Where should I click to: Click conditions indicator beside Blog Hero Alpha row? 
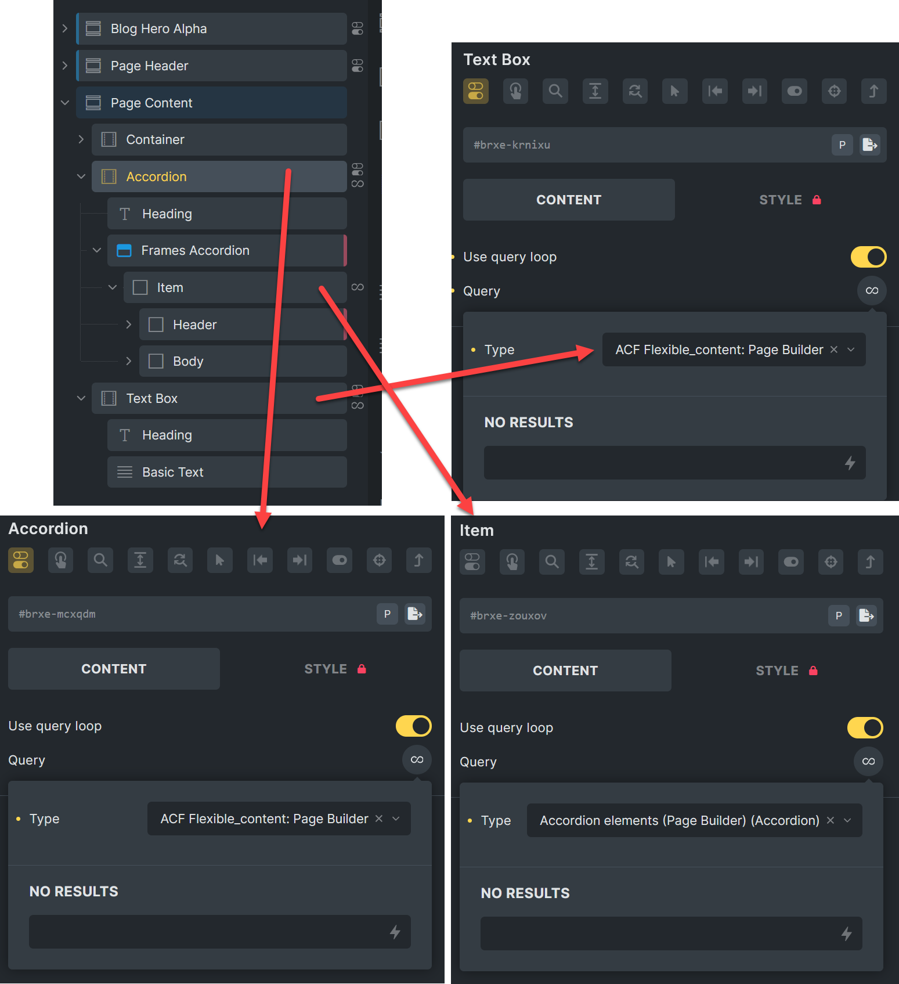click(358, 28)
